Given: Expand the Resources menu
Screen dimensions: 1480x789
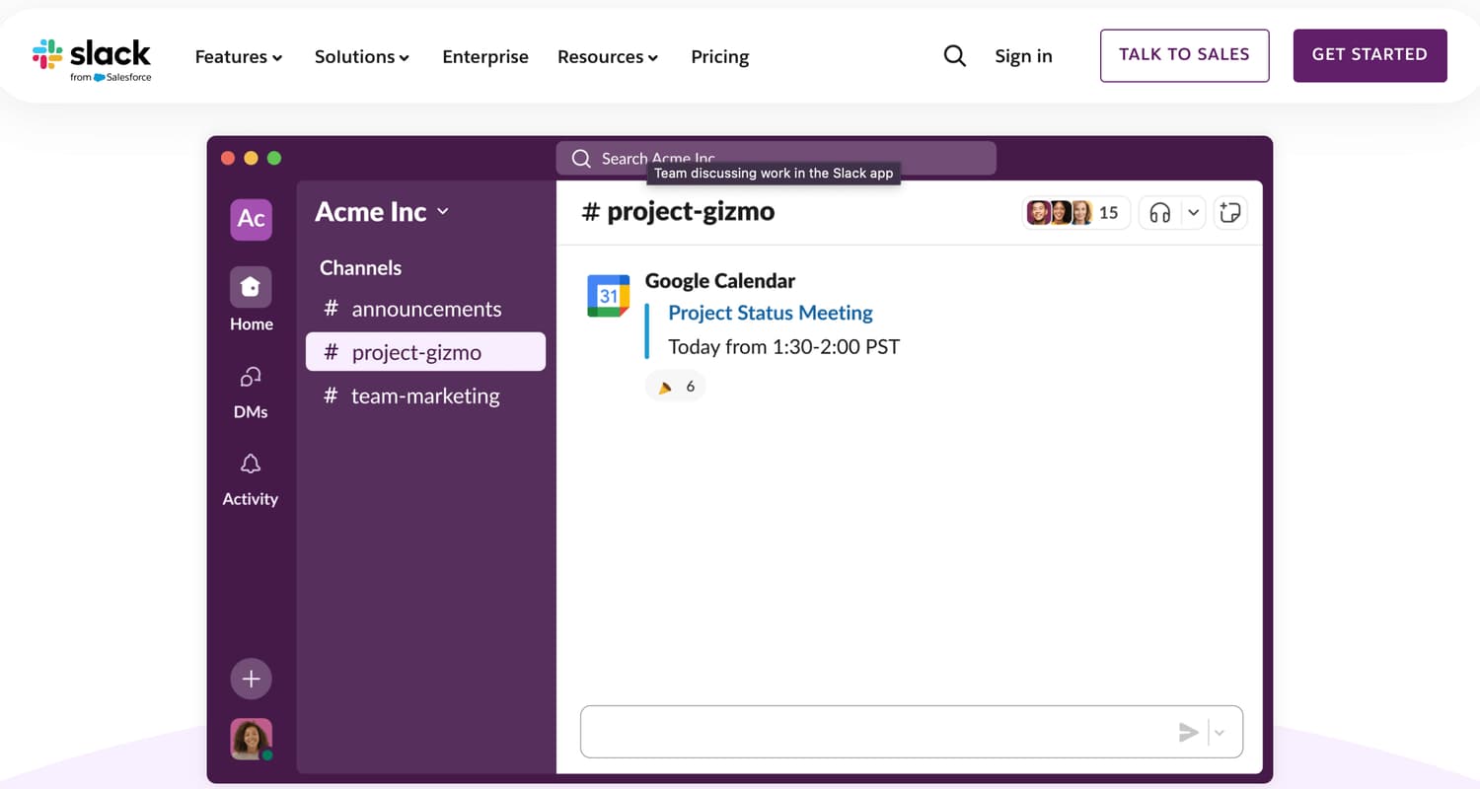Looking at the screenshot, I should pyautogui.click(x=608, y=57).
